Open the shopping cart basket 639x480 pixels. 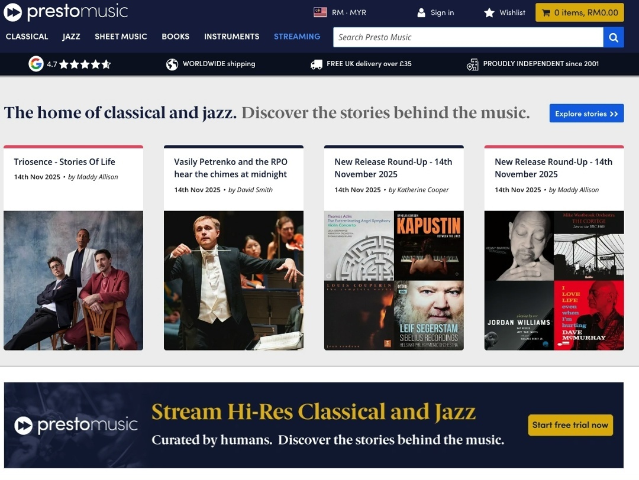[x=579, y=12]
